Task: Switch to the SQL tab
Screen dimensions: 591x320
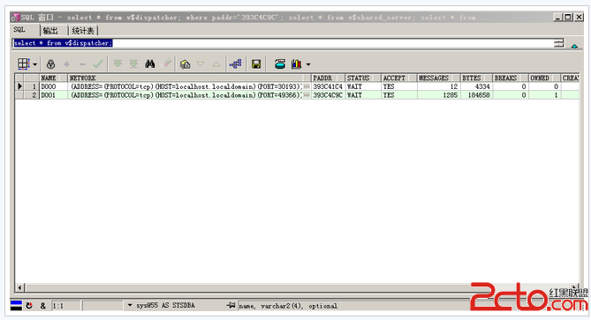Action: (19, 30)
